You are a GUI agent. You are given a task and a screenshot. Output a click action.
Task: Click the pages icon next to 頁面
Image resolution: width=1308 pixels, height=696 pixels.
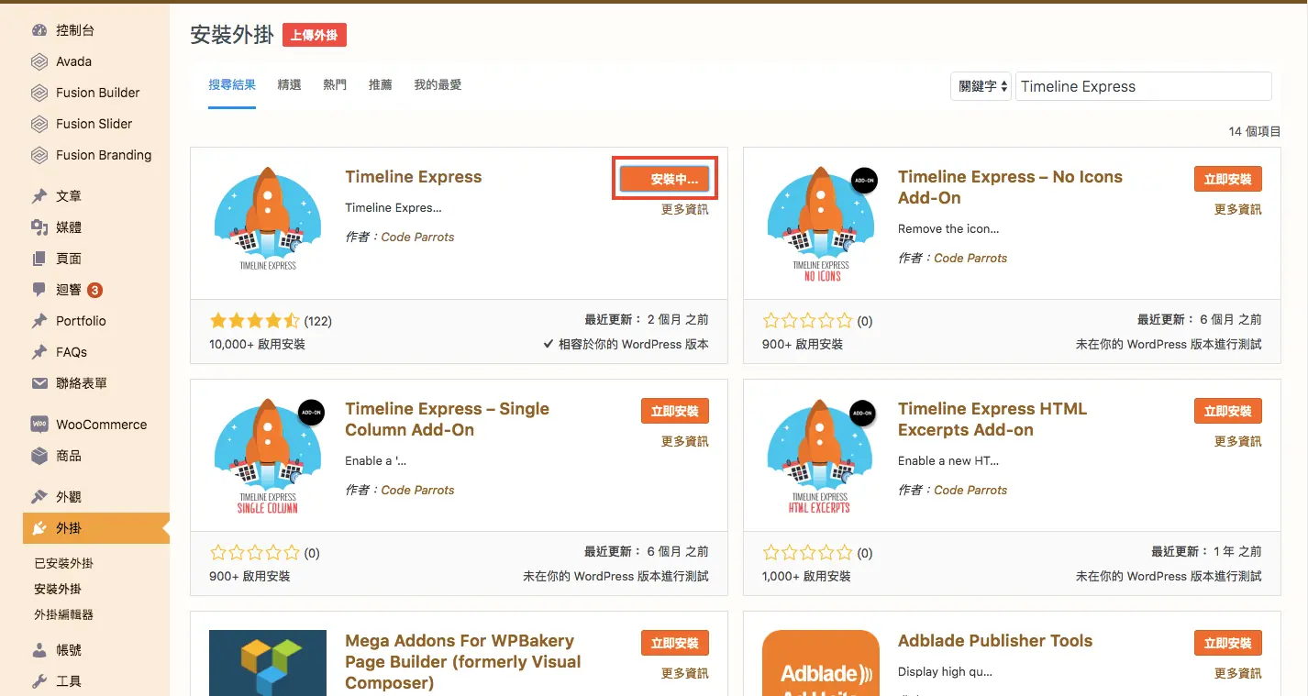coord(39,259)
